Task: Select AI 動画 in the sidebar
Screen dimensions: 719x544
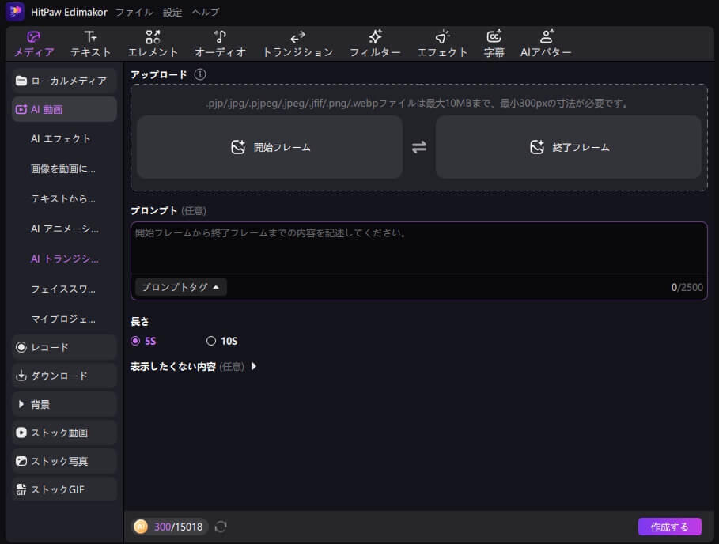Action: click(64, 110)
